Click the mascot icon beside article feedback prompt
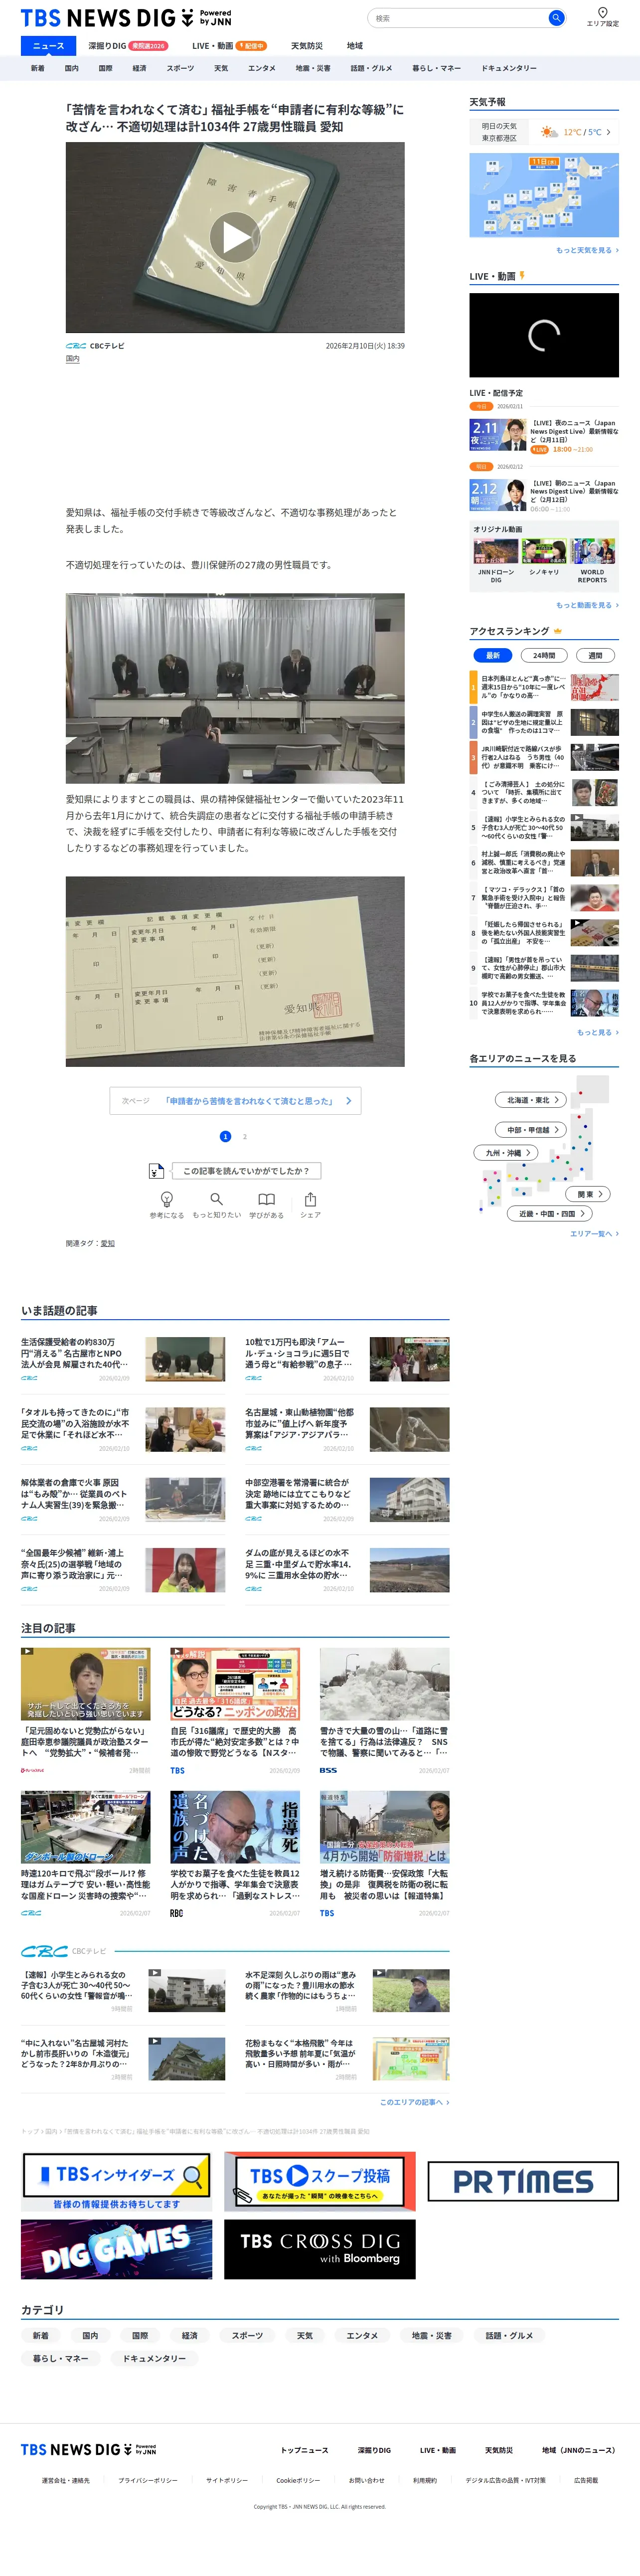Image resolution: width=640 pixels, height=2576 pixels. point(156,1171)
